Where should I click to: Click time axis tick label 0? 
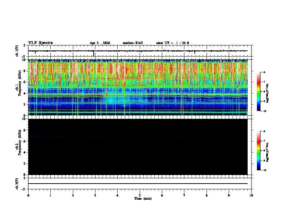28,195
